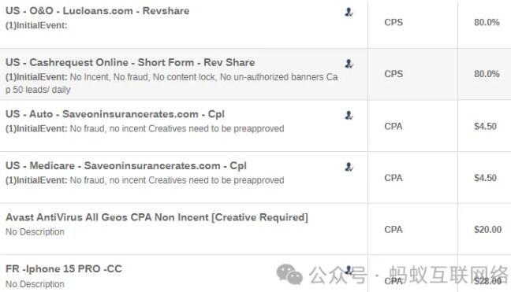
Task: Open US - Medicare - Saveoninsurancerates.com Cpl offer
Action: click(x=126, y=166)
